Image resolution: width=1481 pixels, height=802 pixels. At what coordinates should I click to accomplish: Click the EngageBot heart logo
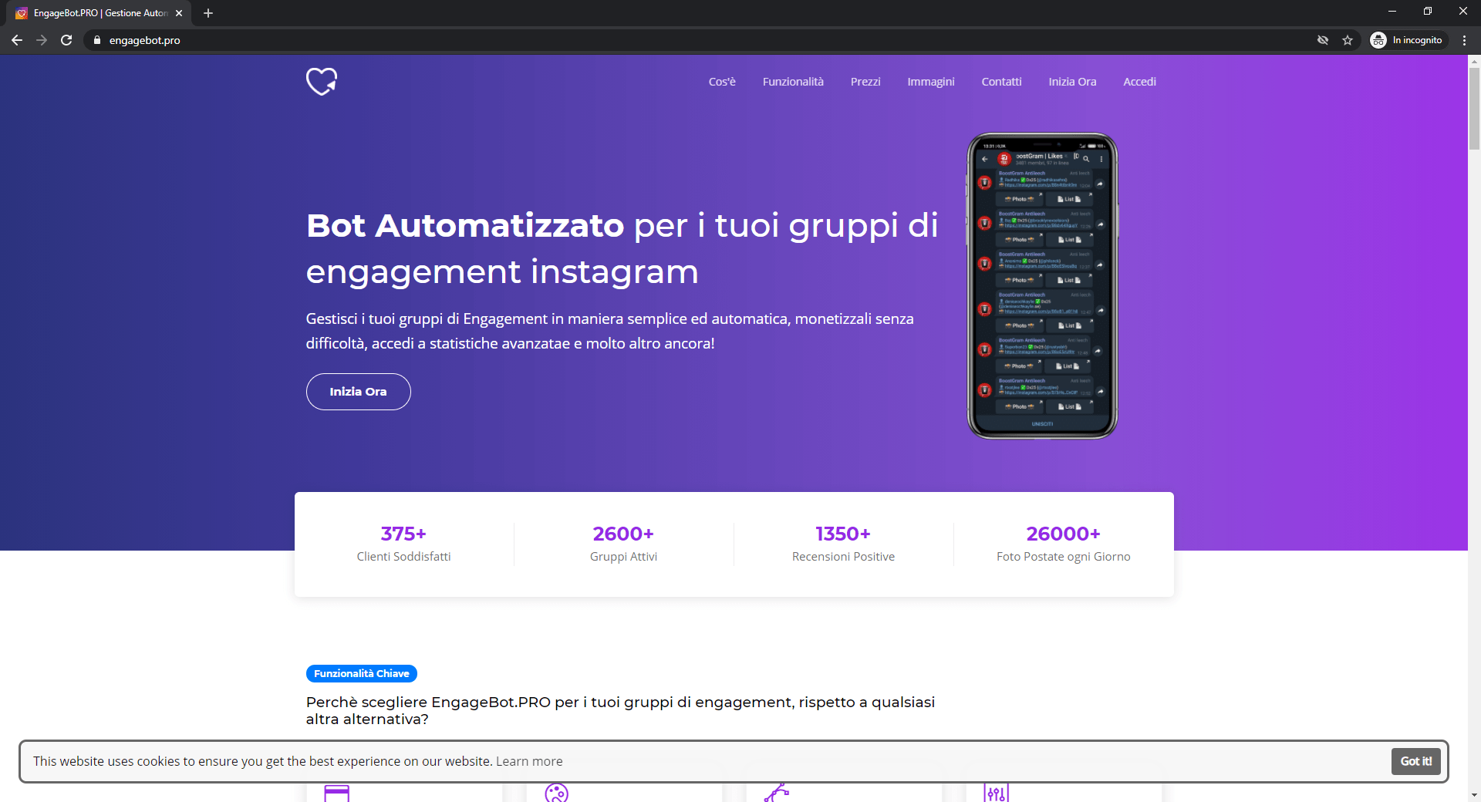pyautogui.click(x=322, y=81)
